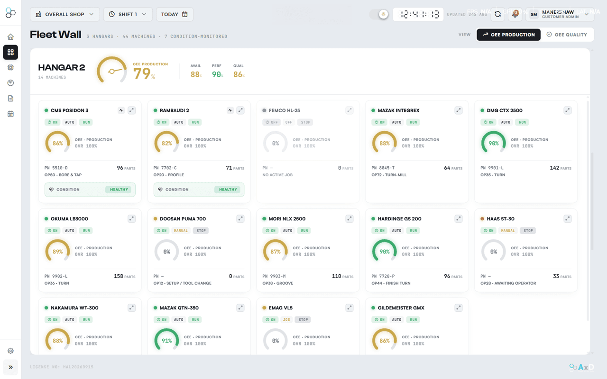Open the machines chip icon in sidebar
This screenshot has width=607, height=379.
(10, 68)
